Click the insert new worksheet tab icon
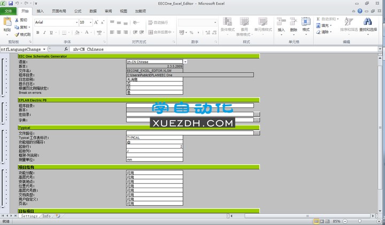385x225 pixels. tap(58, 216)
